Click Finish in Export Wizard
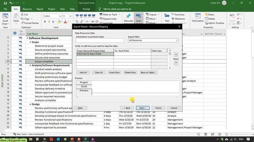This screenshot has width=254, height=142. pos(158,108)
